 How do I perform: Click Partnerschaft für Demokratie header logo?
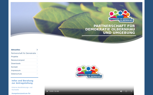(x=121, y=16)
